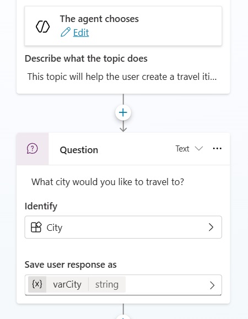Click the pencil icon beside Edit
248x319 pixels.
pos(66,32)
